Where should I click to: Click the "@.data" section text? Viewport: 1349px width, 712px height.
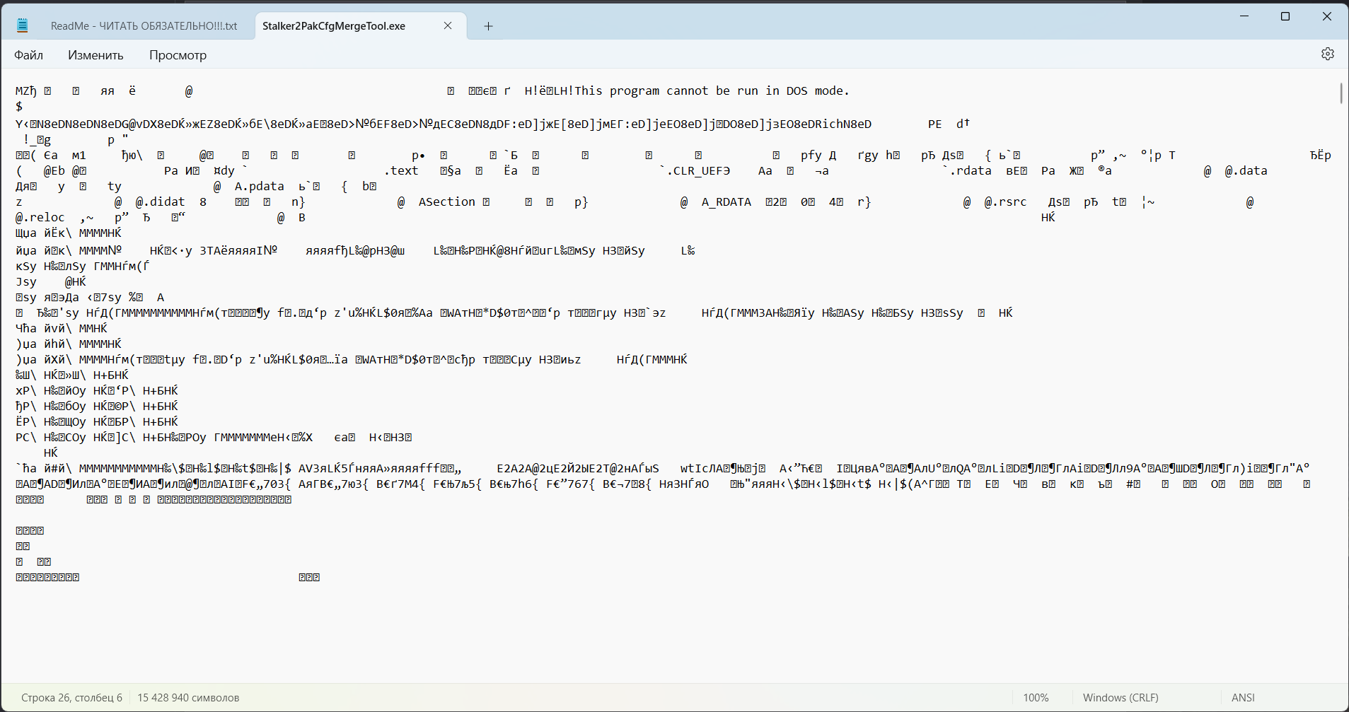coord(1246,170)
